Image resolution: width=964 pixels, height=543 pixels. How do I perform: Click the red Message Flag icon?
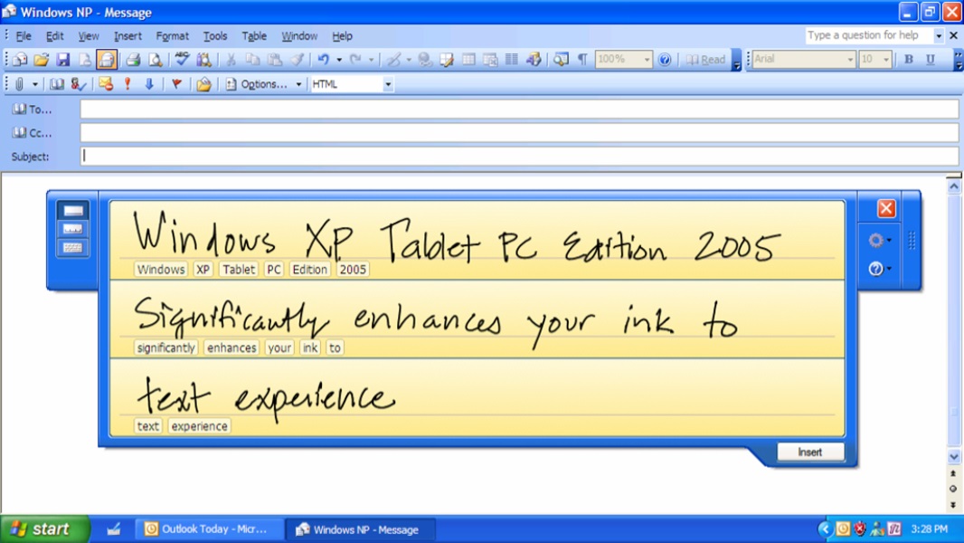tap(176, 84)
